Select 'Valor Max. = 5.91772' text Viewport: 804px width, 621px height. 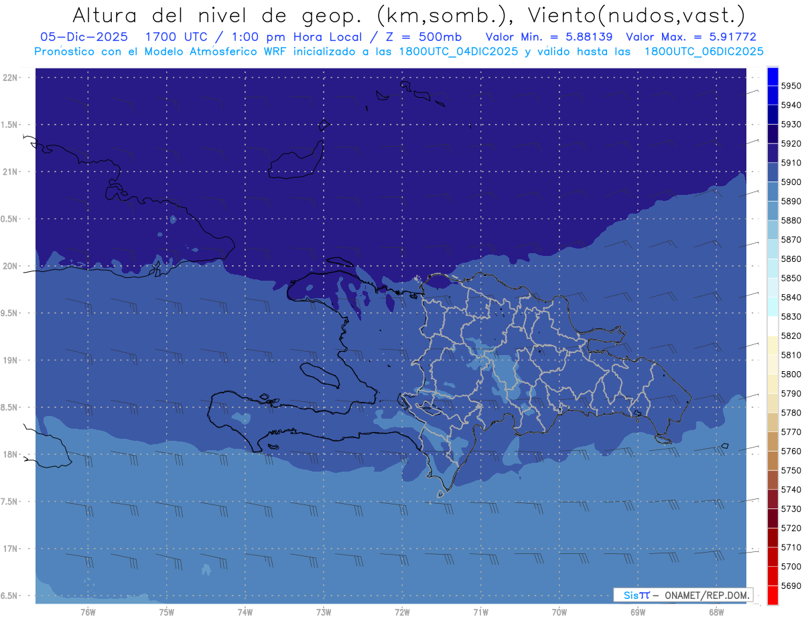tap(691, 38)
